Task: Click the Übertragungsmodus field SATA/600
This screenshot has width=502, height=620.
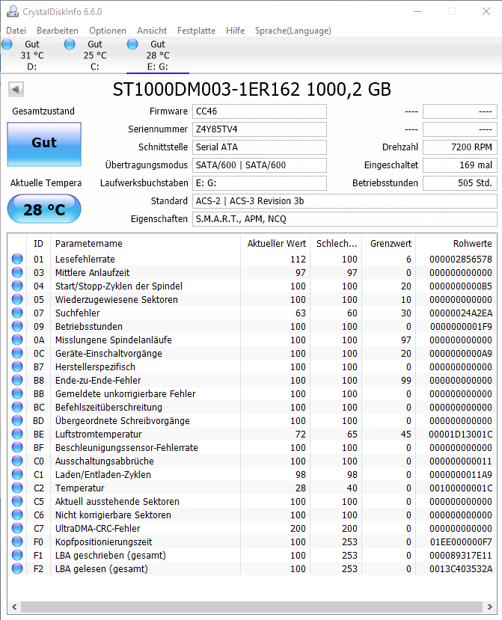Action: click(260, 165)
